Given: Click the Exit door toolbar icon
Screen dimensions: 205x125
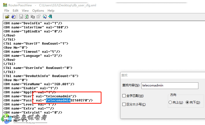Looking at the screenshot, I should point(50,17).
